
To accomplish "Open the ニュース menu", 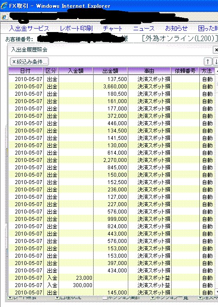I will pyautogui.click(x=144, y=29).
